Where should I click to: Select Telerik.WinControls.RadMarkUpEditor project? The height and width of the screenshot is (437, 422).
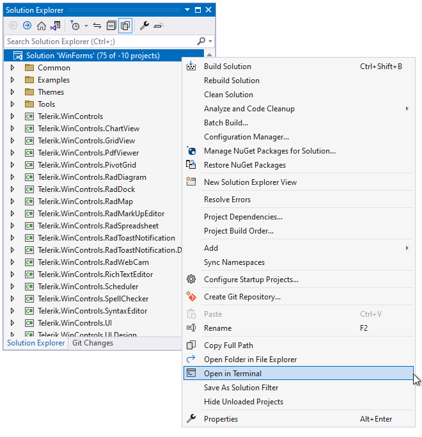[101, 214]
